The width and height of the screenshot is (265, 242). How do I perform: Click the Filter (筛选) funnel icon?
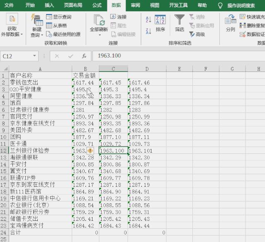180,20
